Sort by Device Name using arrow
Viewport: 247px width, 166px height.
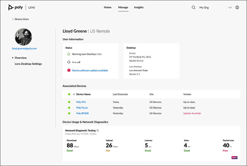click(74, 94)
